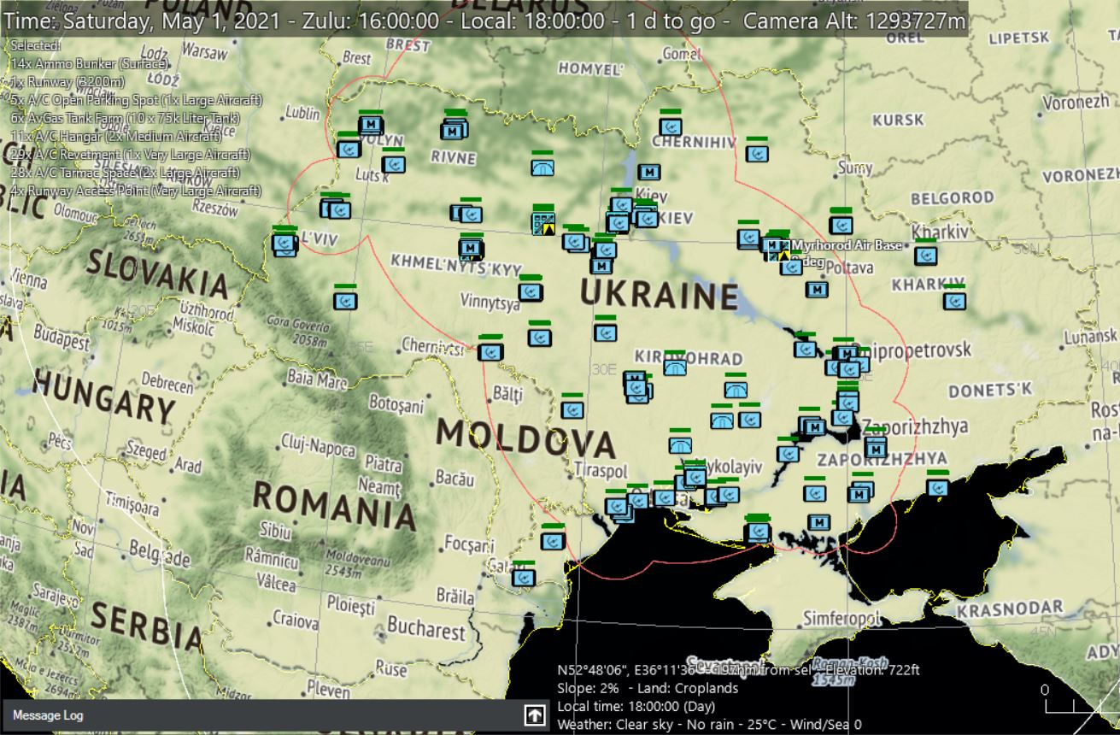Click '28x A/C Tarmac Space' in selected list
Screen dimensions: 1120x735
tap(124, 173)
